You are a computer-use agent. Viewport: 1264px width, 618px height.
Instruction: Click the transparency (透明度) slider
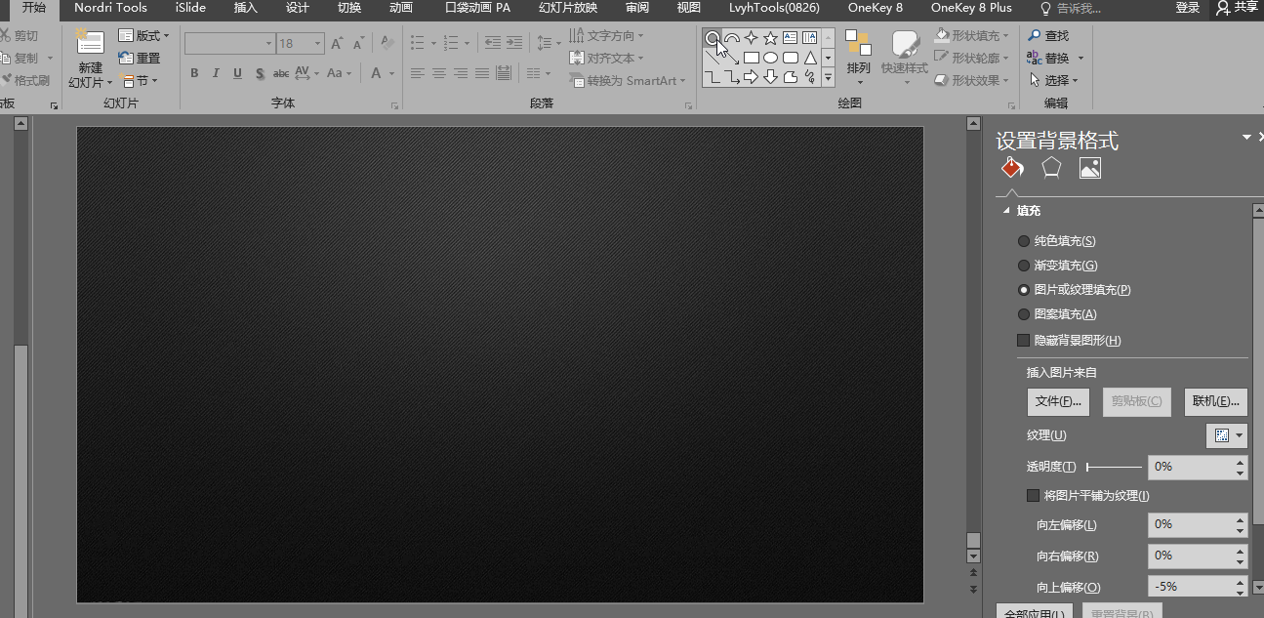[x=1114, y=468]
